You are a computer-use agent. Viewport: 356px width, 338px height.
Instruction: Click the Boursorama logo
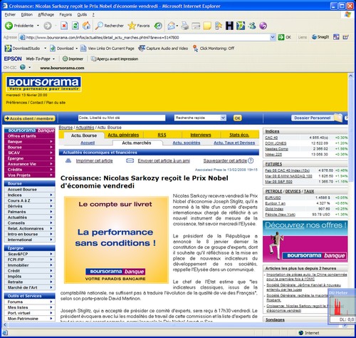(x=43, y=84)
